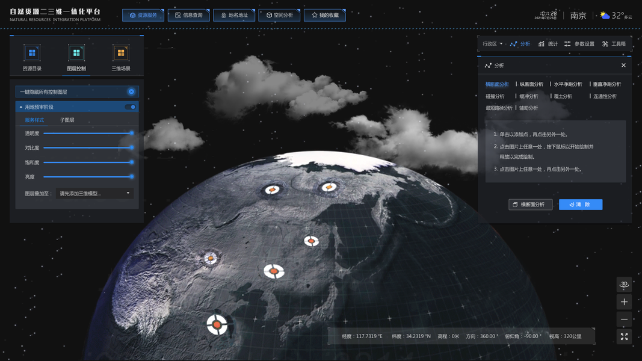Switch to 服务样式 tab
Screen dimensions: 642x361
point(34,120)
